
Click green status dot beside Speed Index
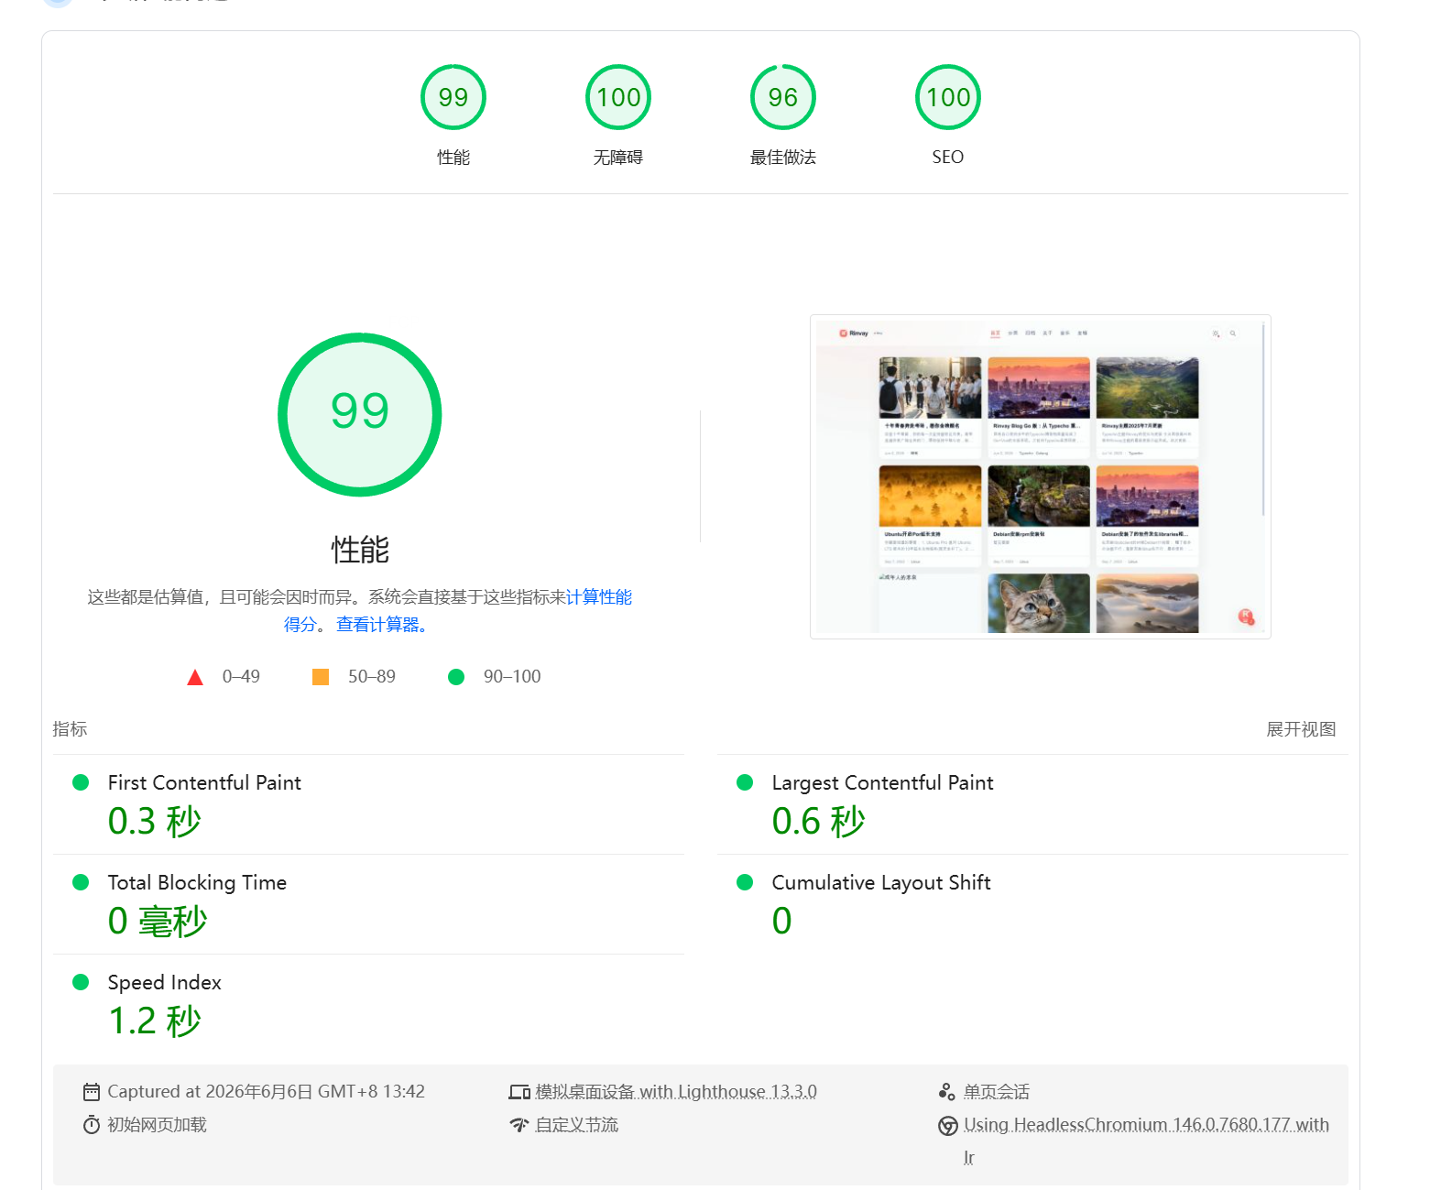click(81, 982)
